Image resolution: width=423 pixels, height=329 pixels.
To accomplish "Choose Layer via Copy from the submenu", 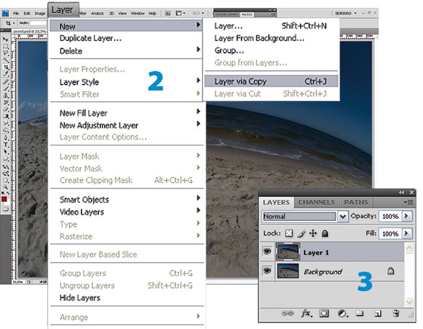I will 241,81.
